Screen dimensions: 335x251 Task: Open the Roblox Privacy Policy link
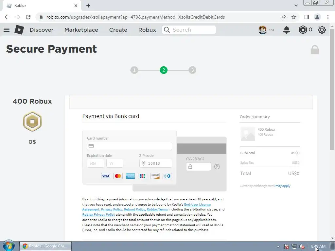99,214
